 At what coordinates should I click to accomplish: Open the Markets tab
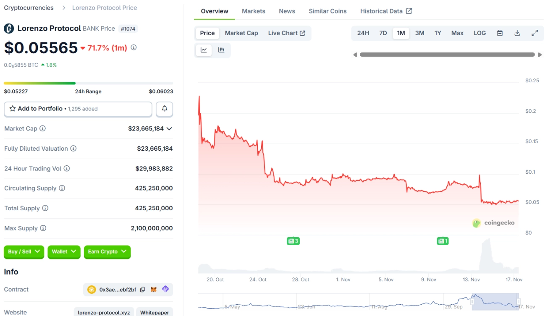click(254, 11)
